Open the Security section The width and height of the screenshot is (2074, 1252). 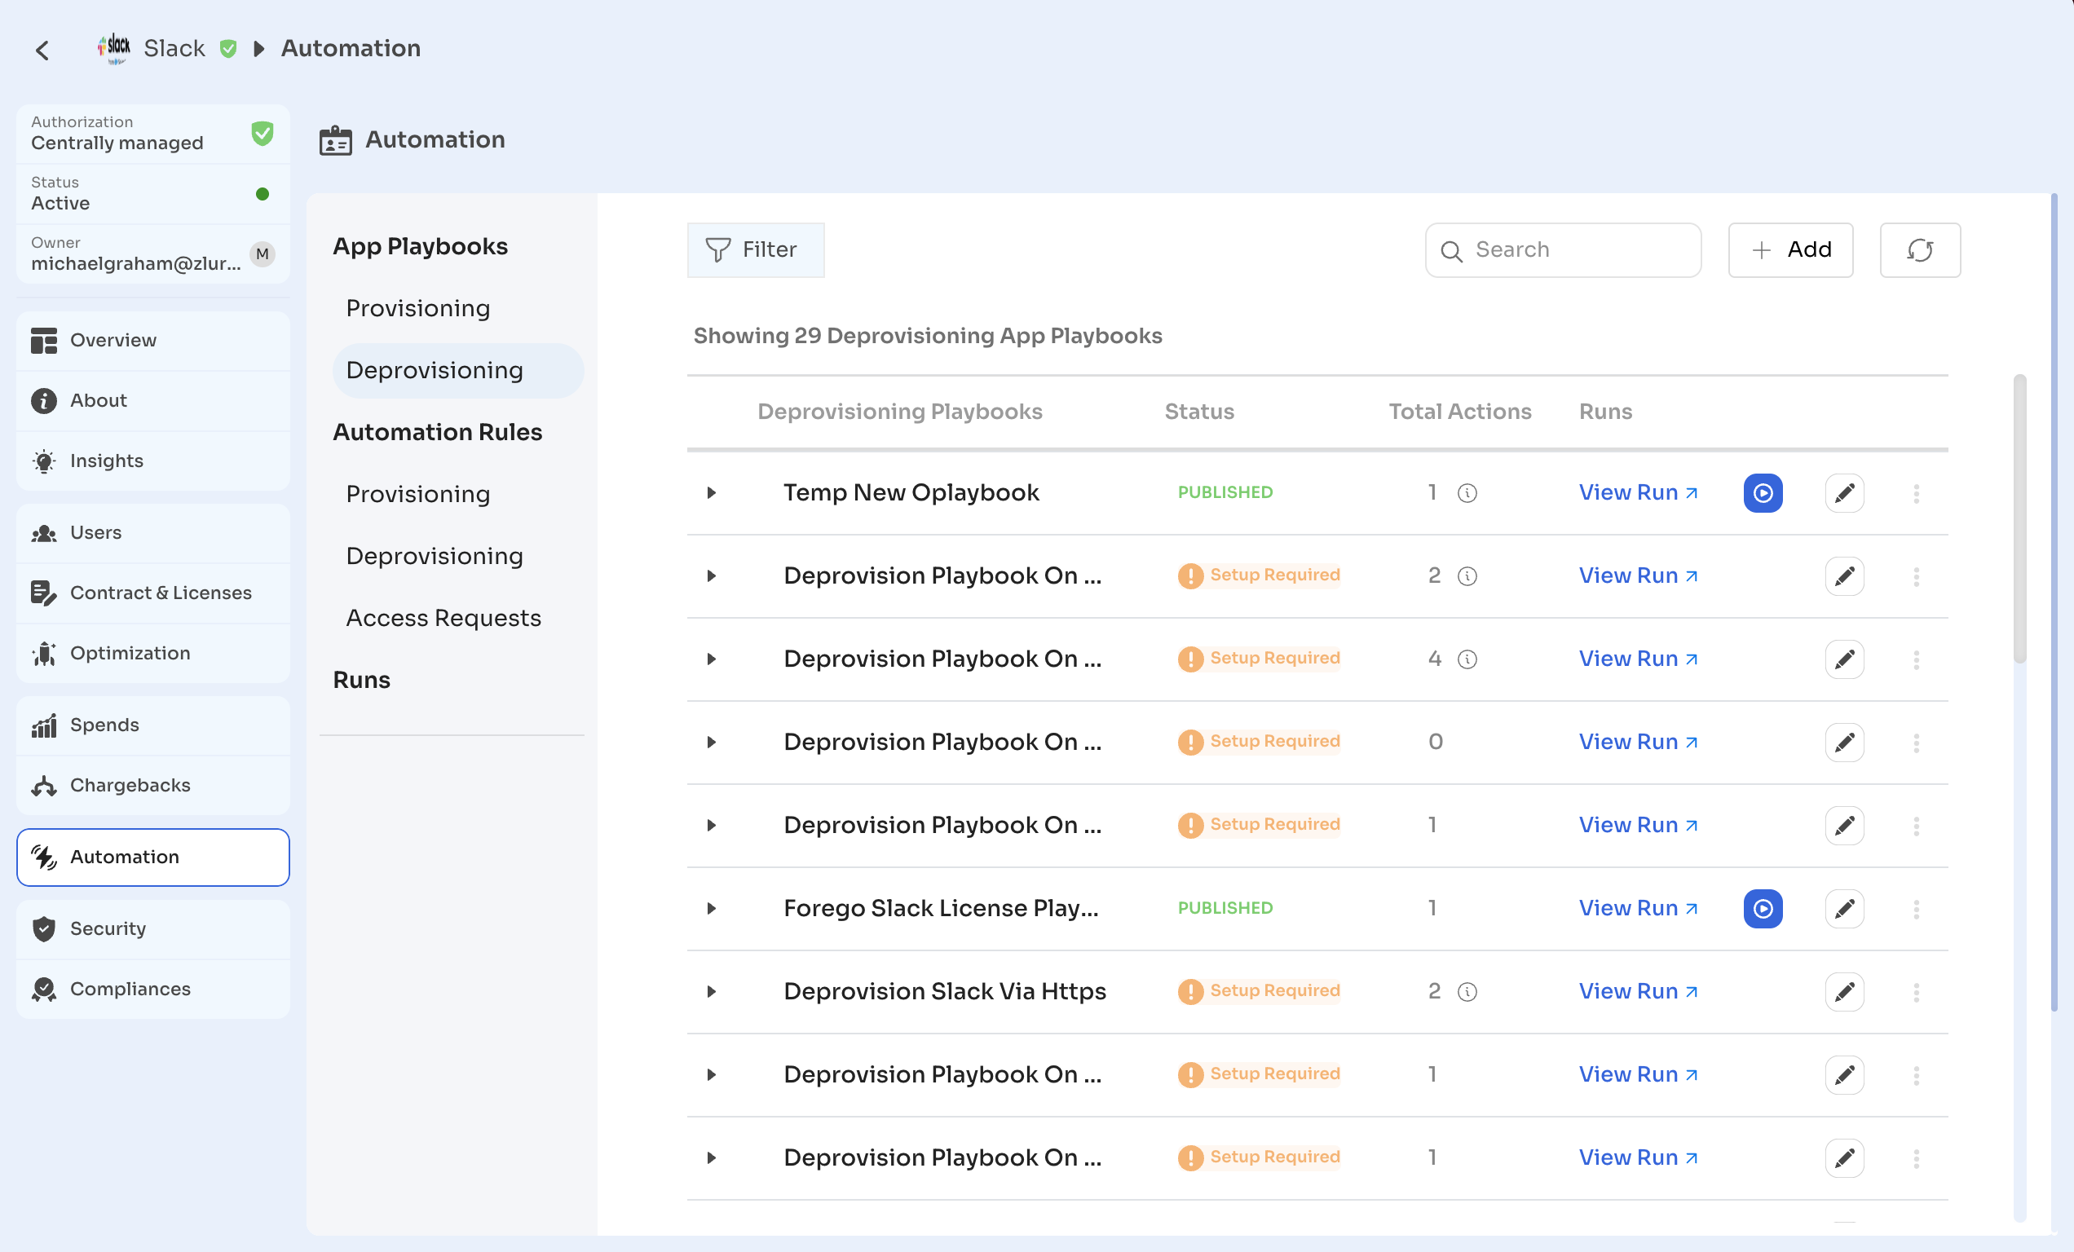(x=152, y=929)
